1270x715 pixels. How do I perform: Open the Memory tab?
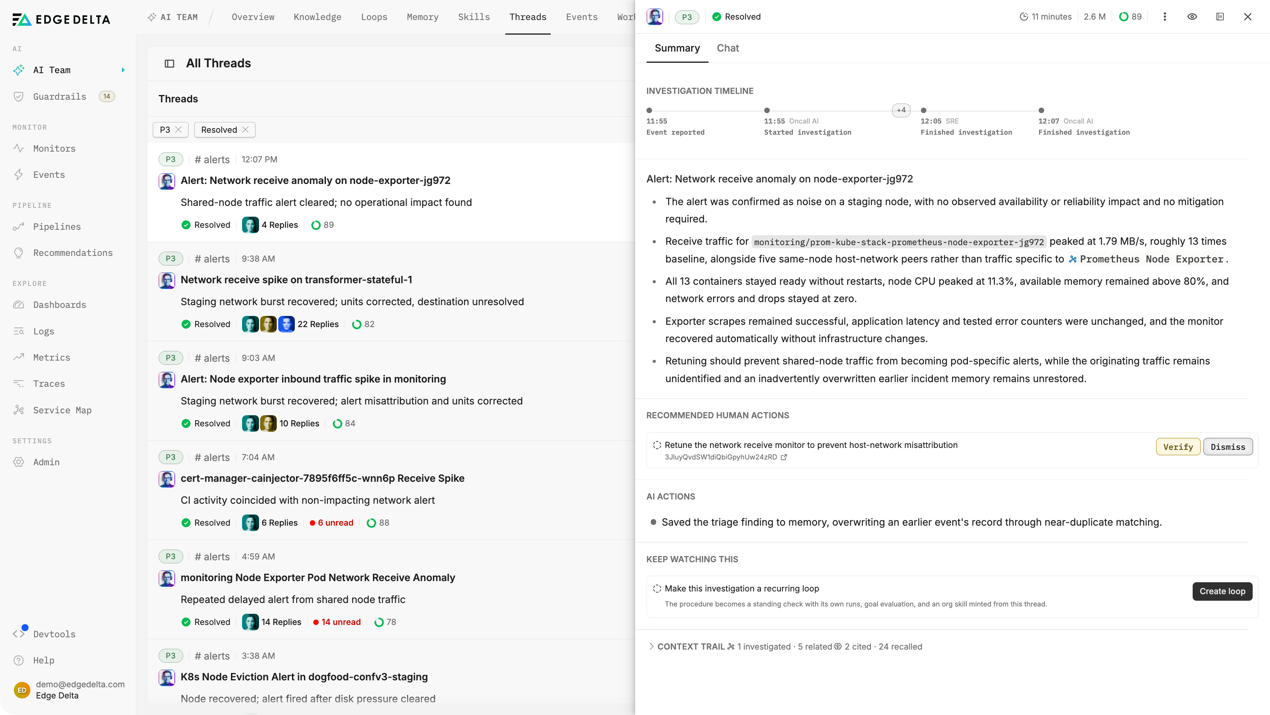tap(423, 17)
